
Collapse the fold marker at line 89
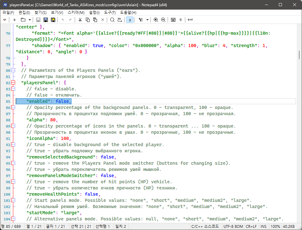click(13, 126)
